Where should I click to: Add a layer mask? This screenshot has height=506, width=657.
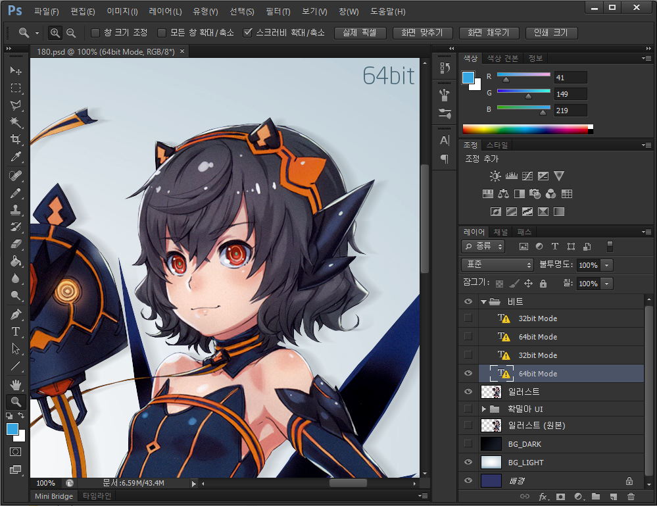pos(560,497)
